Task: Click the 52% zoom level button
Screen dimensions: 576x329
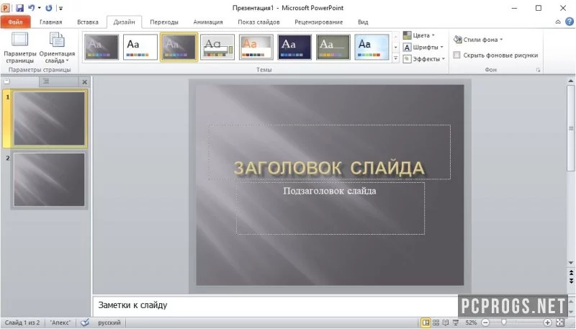Action: pos(471,323)
